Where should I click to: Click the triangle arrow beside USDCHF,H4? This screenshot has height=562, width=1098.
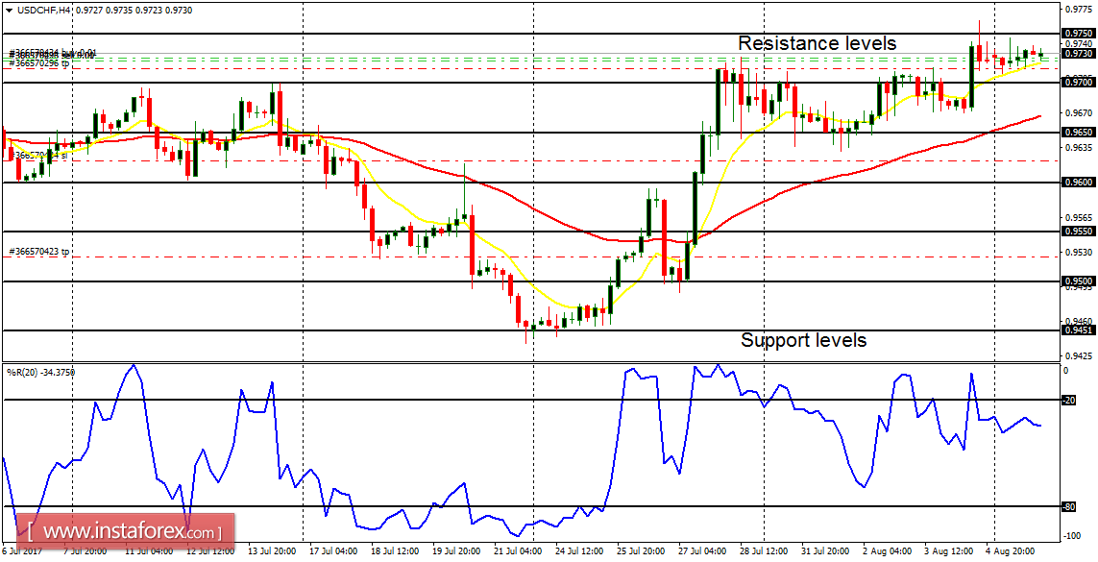tap(8, 10)
